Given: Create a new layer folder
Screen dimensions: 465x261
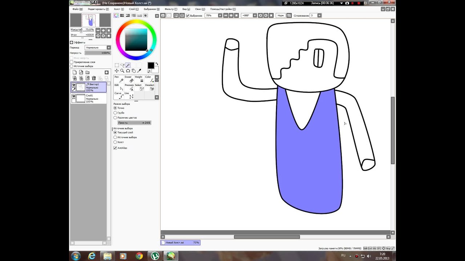Looking at the screenshot, I should (x=88, y=72).
